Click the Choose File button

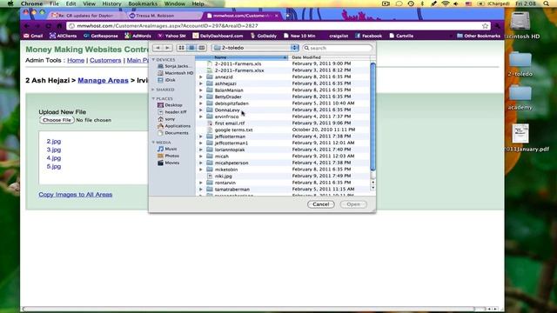click(57, 120)
